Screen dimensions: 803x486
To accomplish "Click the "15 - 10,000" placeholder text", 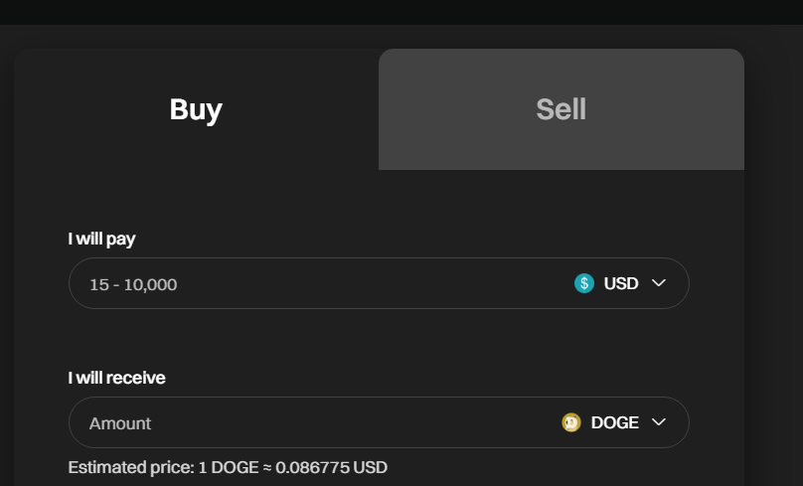I will (x=133, y=284).
